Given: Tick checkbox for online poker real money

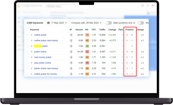Looking at the screenshot, I should click(28, 41).
